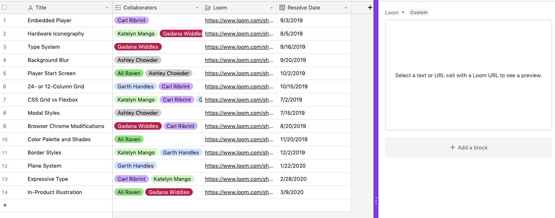This screenshot has height=218, width=555.
Task: Click Carl Ribrint tag in CSS Grid row
Action: pos(177,100)
